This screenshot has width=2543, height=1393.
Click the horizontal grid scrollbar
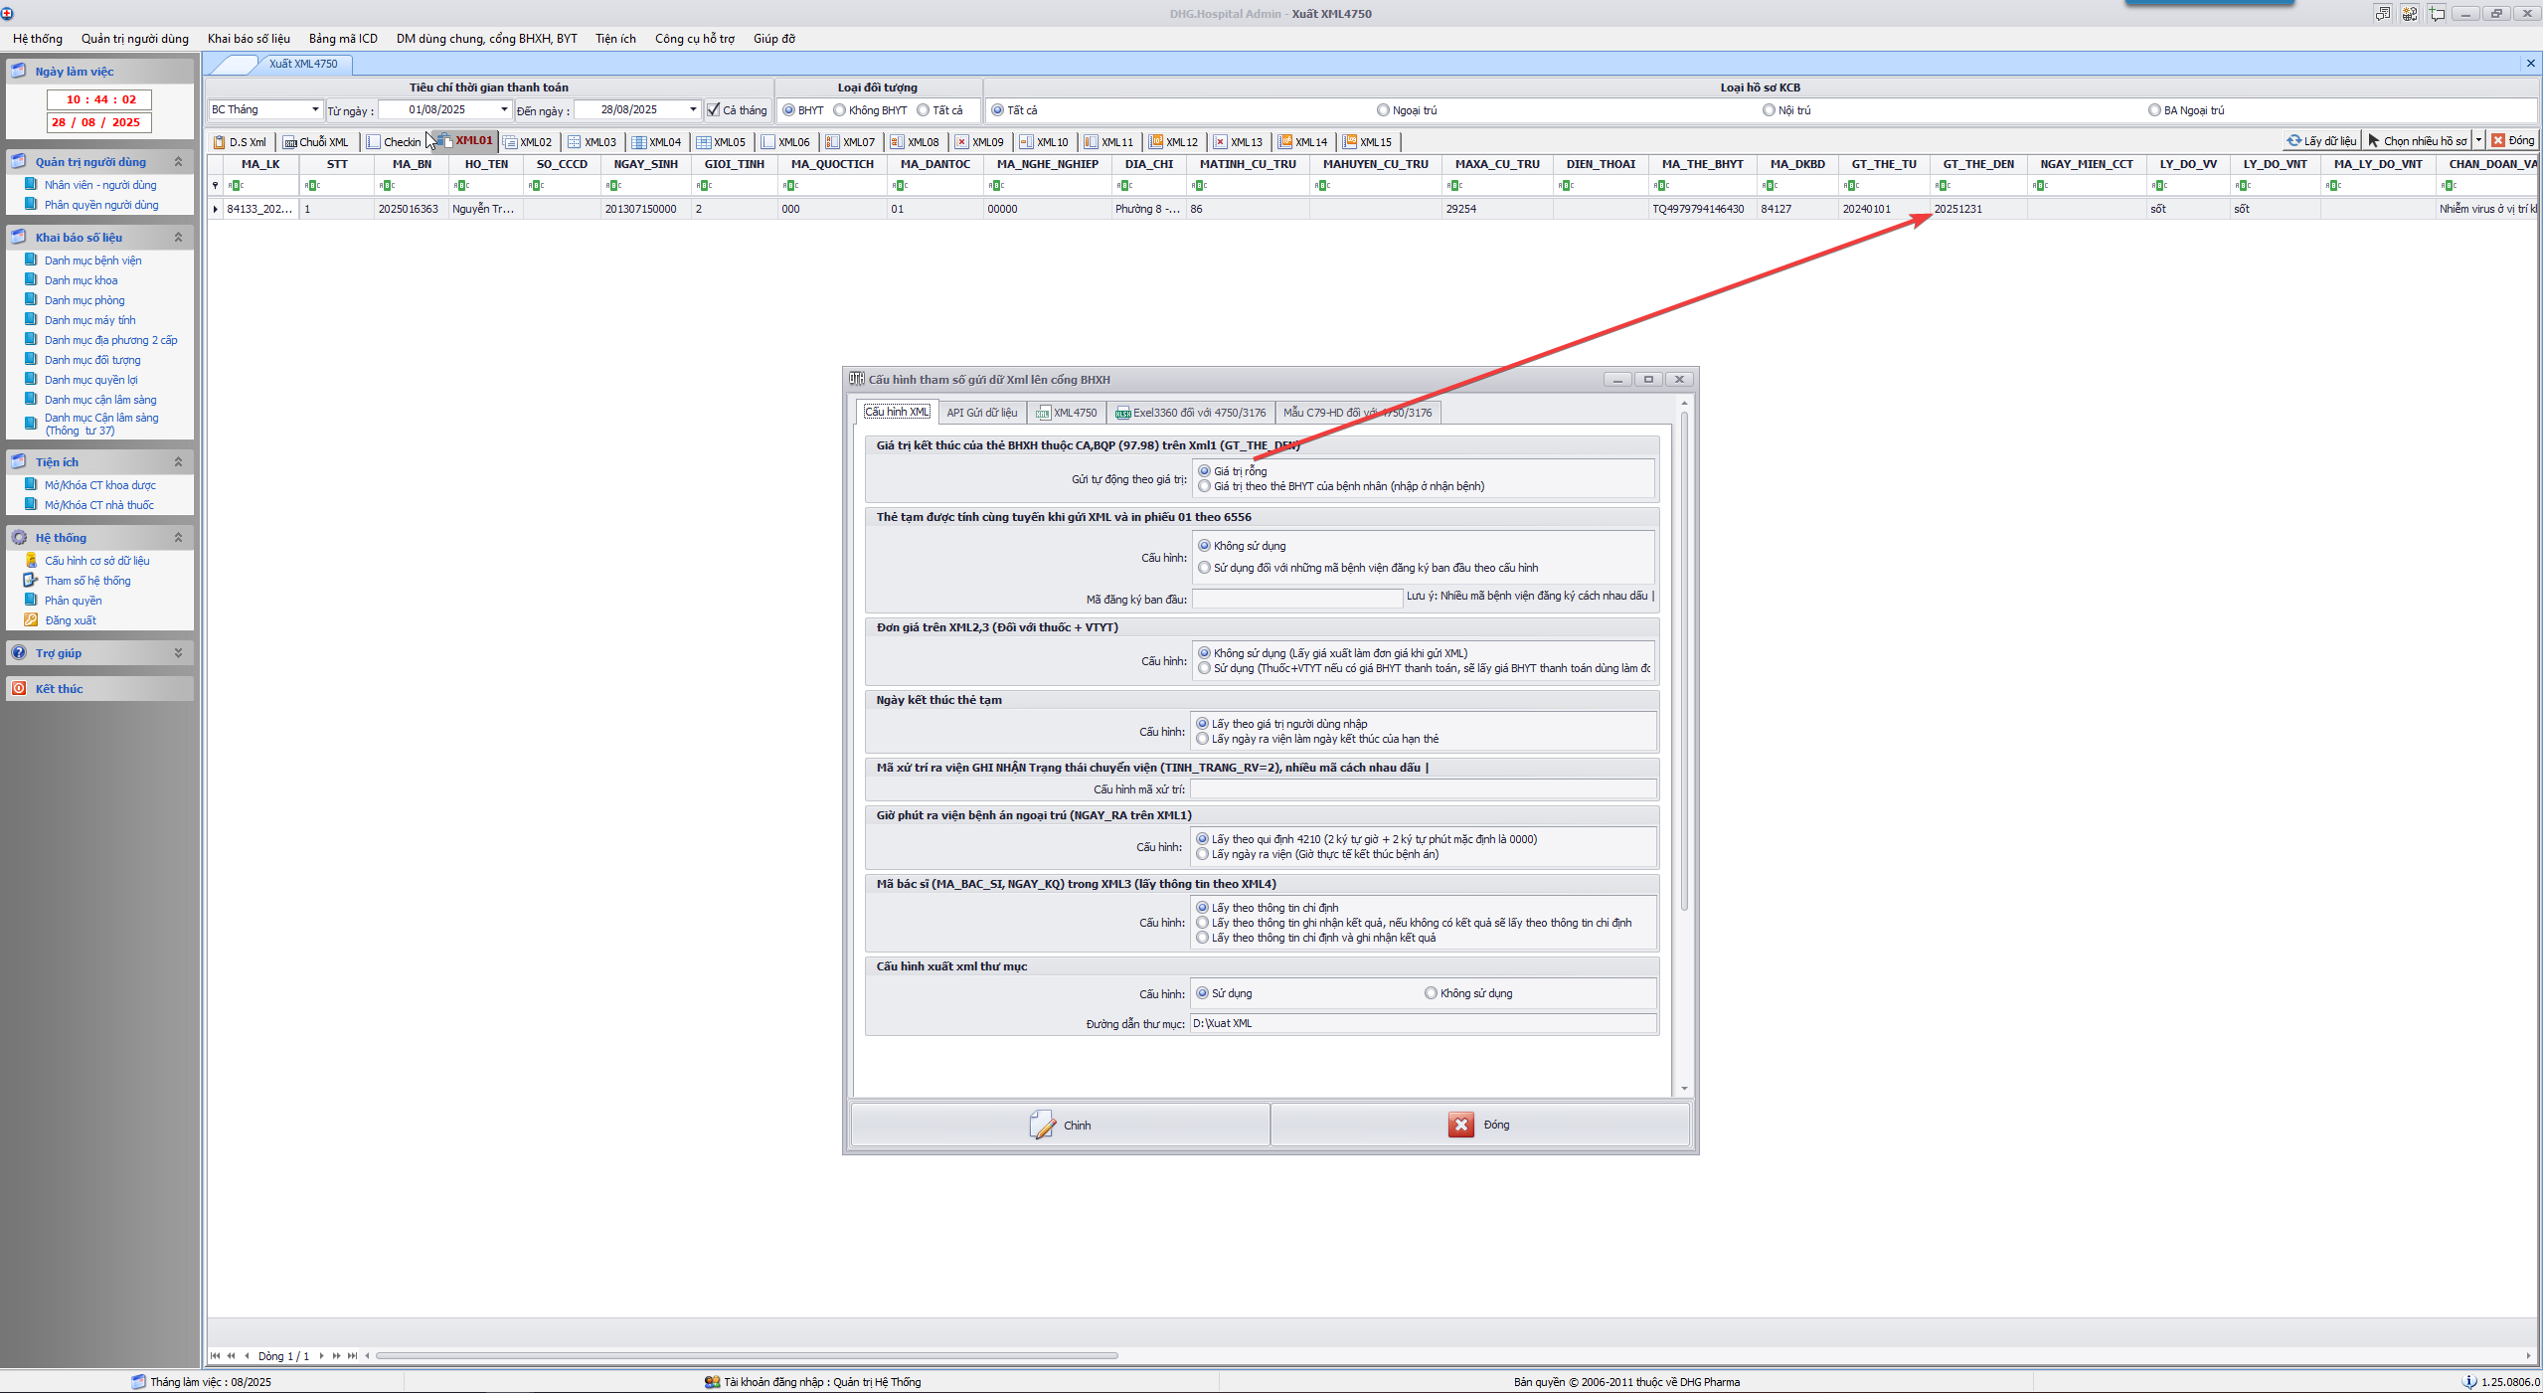746,1355
